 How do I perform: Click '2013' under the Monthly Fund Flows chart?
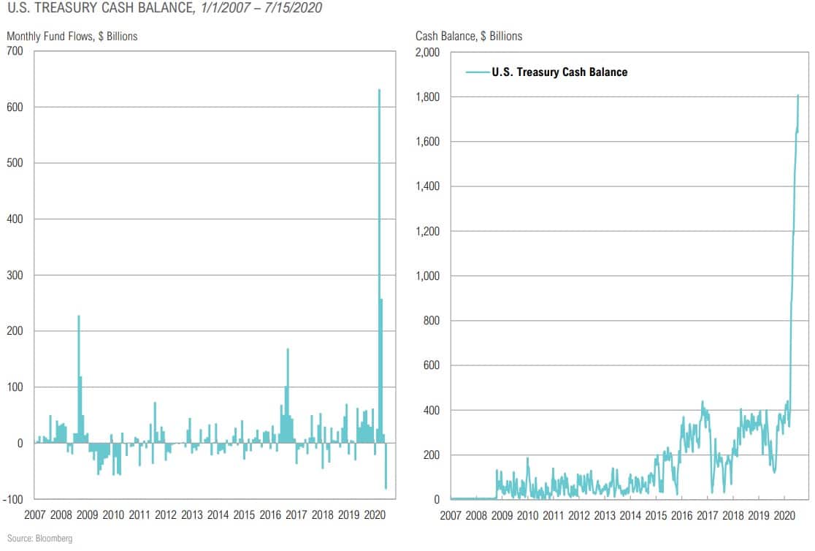point(192,515)
